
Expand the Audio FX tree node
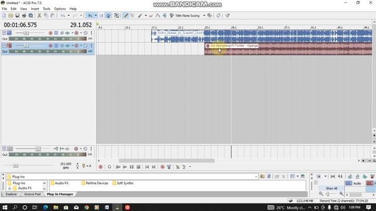[x=9, y=188]
